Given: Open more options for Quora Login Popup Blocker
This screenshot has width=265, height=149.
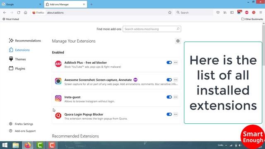Looking at the screenshot, I should coord(176,114).
